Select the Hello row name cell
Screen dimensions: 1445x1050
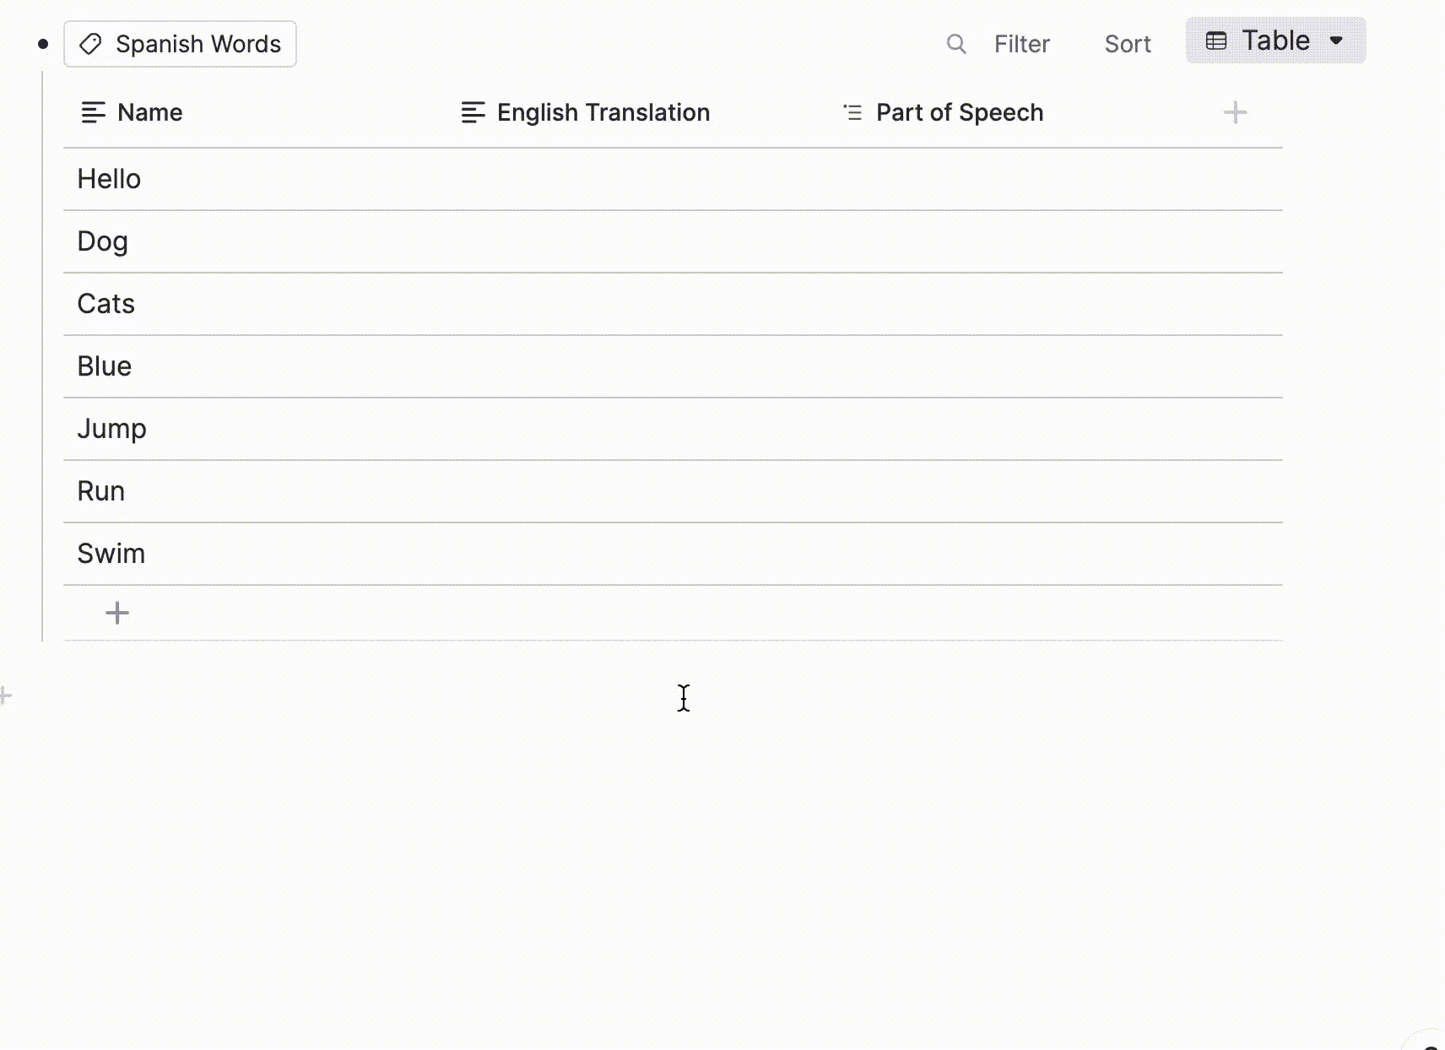pos(109,179)
